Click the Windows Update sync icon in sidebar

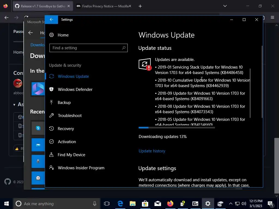pyautogui.click(x=51, y=76)
